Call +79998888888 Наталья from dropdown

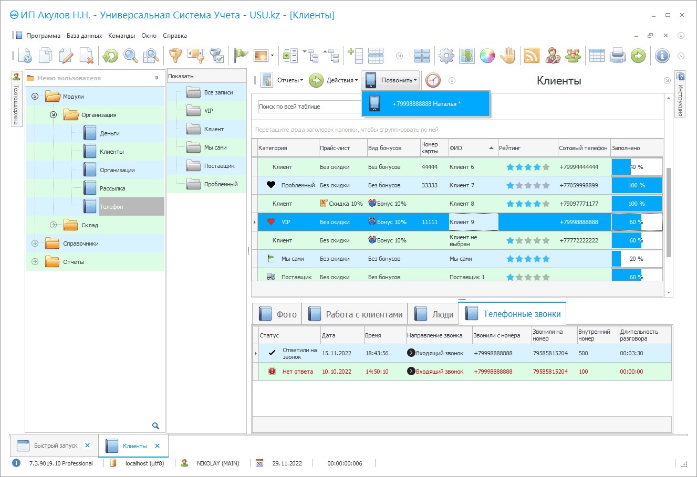(x=425, y=104)
